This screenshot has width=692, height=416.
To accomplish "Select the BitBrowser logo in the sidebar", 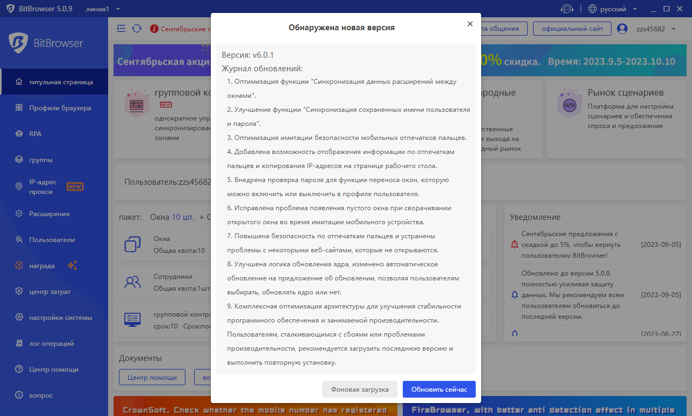I will [46, 43].
